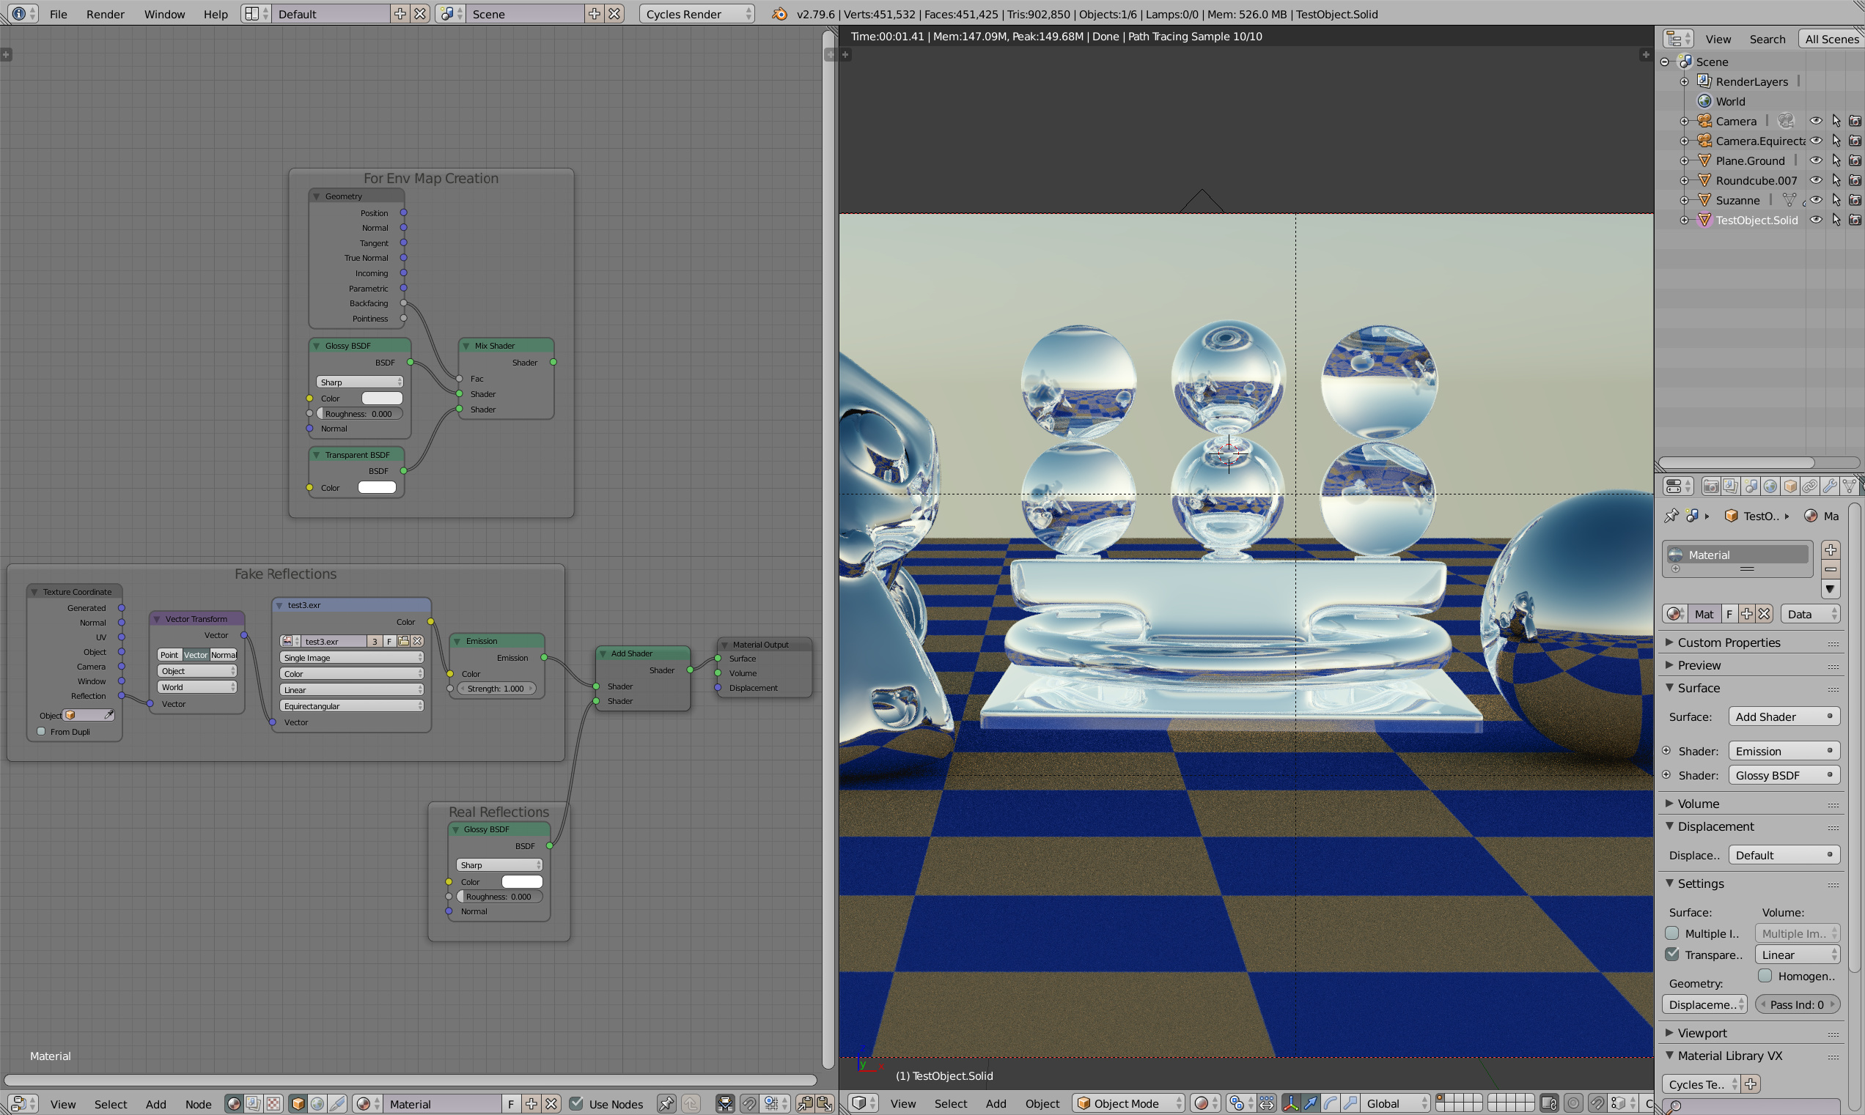This screenshot has height=1115, width=1865.
Task: Select the Compositing node tree type icon
Action: point(254,1103)
